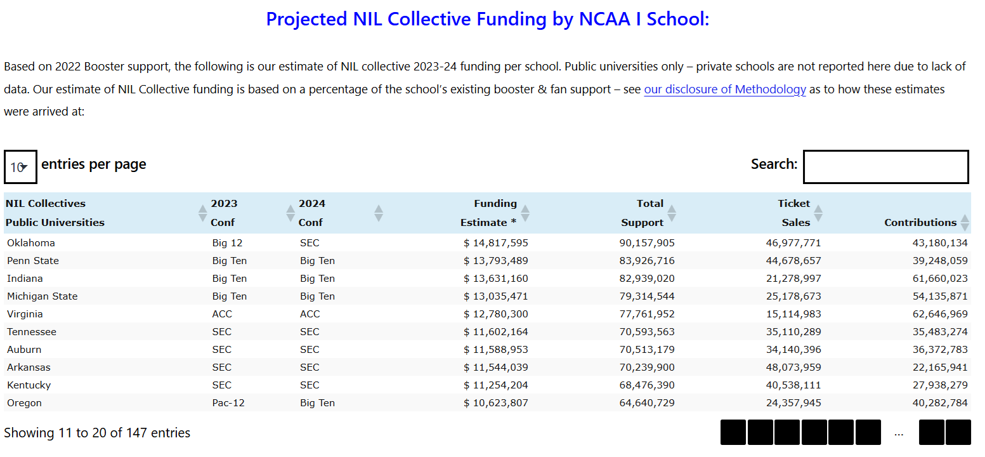Click the Kentucky school name cell
Image resolution: width=985 pixels, height=457 pixels.
coord(29,385)
